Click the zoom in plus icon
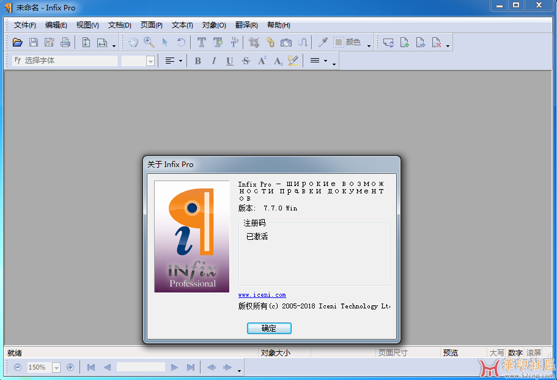This screenshot has height=380, width=557. tap(70, 367)
